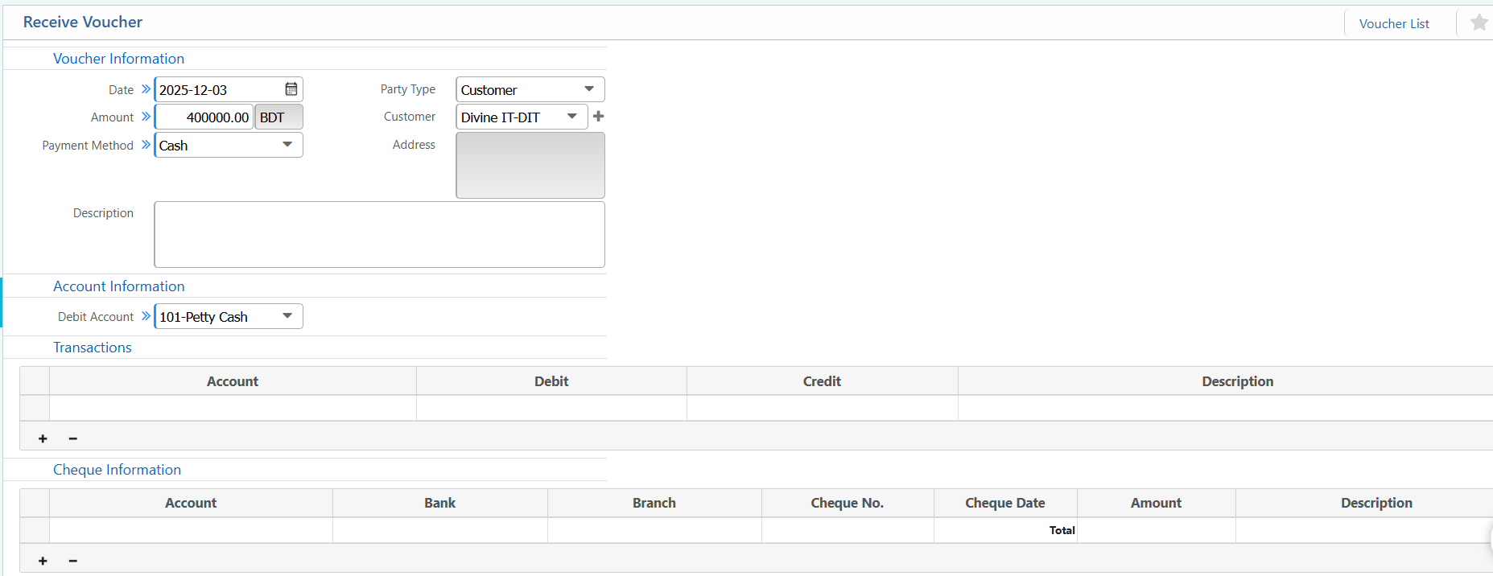Click the Debit column header in Transactions
This screenshot has height=576, width=1493.
tap(551, 381)
